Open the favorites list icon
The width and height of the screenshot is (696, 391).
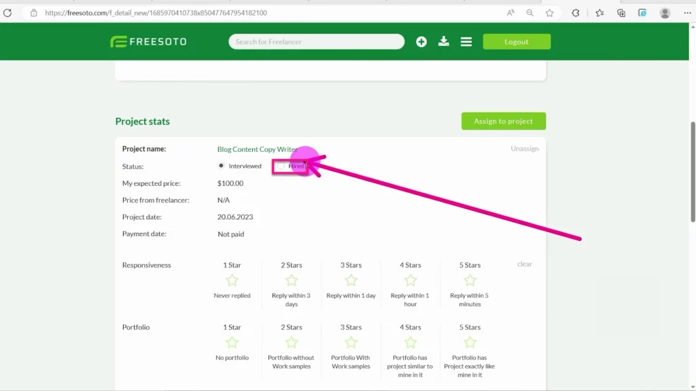coord(599,13)
